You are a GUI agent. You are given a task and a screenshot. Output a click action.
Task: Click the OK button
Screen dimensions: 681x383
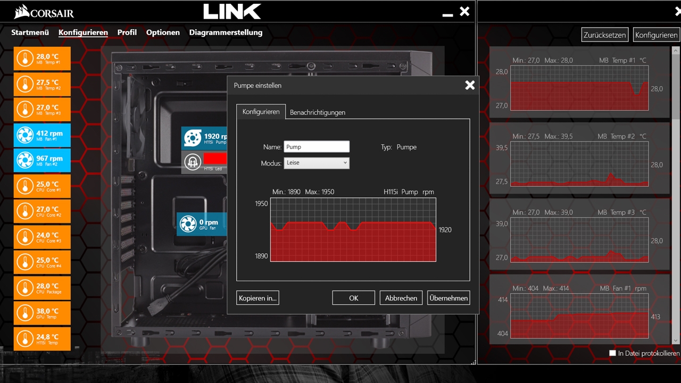click(353, 298)
